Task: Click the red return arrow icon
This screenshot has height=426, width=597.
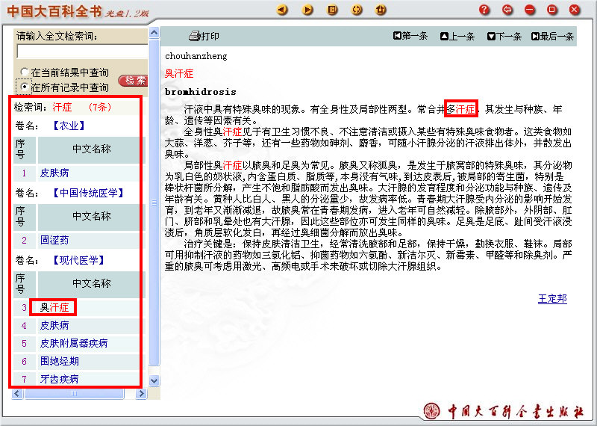Action: coord(507,10)
